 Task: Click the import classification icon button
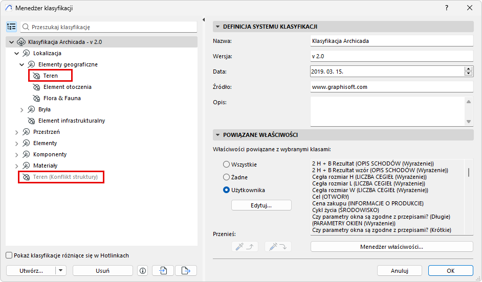(163, 271)
